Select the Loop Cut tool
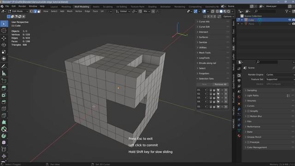Screen dimensions: 295x166 pos(4,109)
